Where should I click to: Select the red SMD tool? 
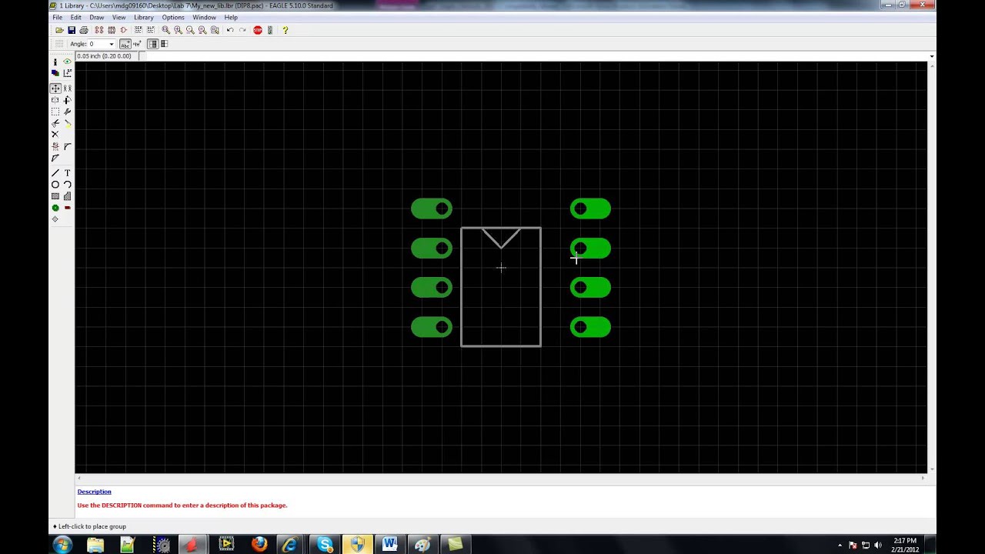tap(67, 208)
